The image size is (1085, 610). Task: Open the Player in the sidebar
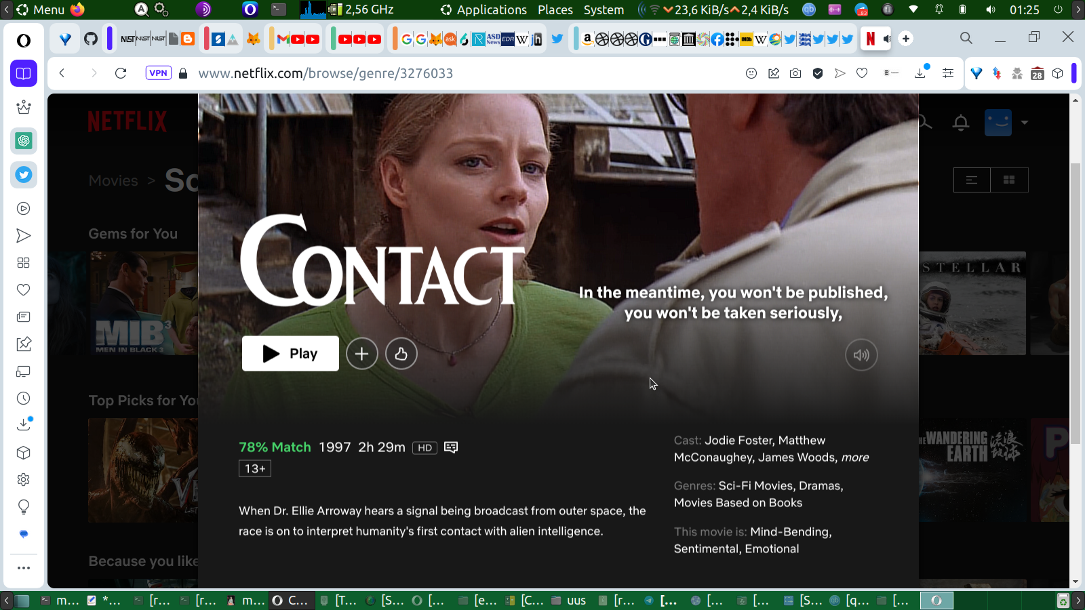tap(24, 209)
